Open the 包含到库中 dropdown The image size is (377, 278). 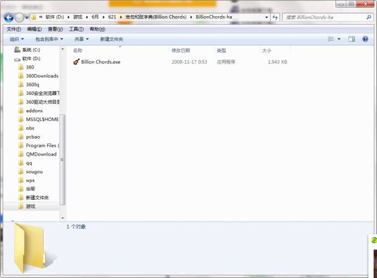click(49, 39)
